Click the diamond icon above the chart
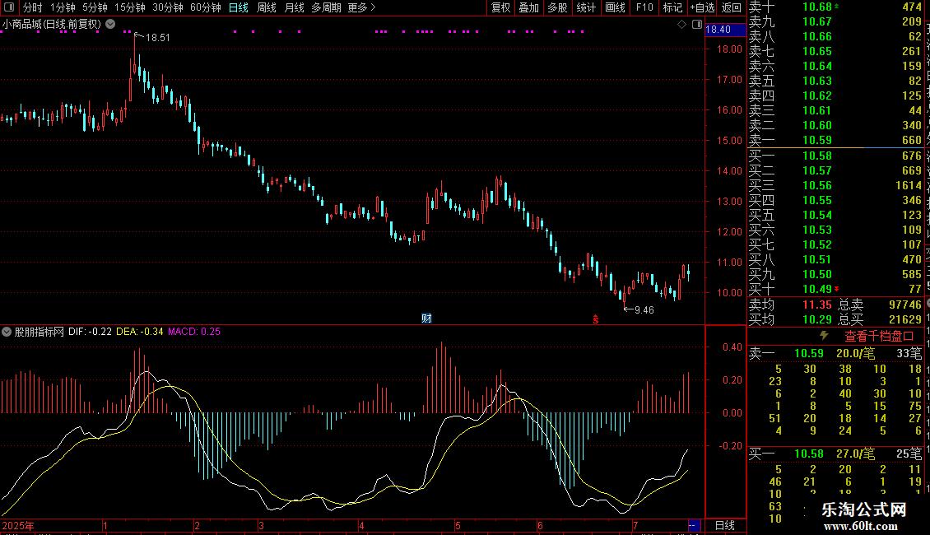Screen dimensions: 930x535 point(681,25)
